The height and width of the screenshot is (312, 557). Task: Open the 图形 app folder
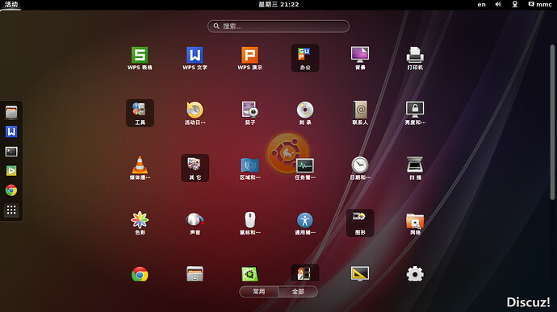[360, 223]
